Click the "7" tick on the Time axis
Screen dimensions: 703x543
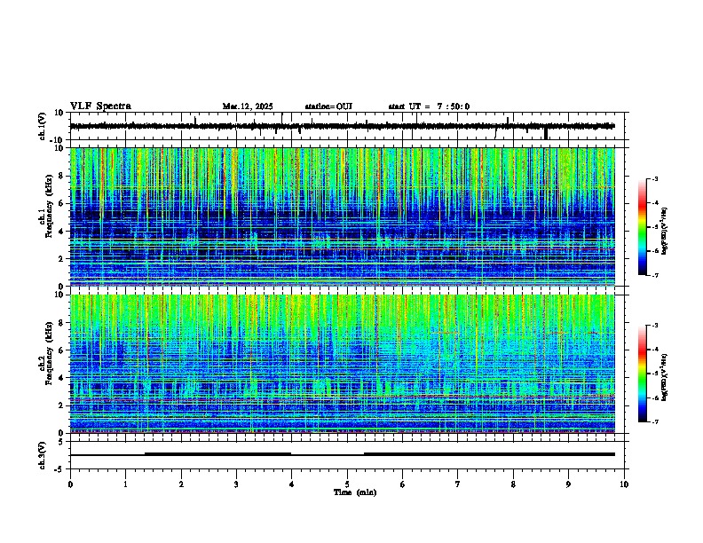click(x=458, y=484)
